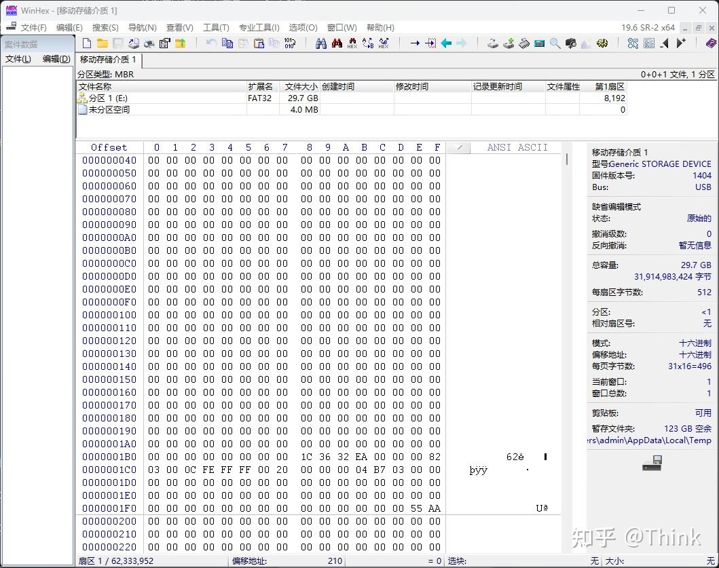Click the Go To Offset arrow icon

click(416, 43)
